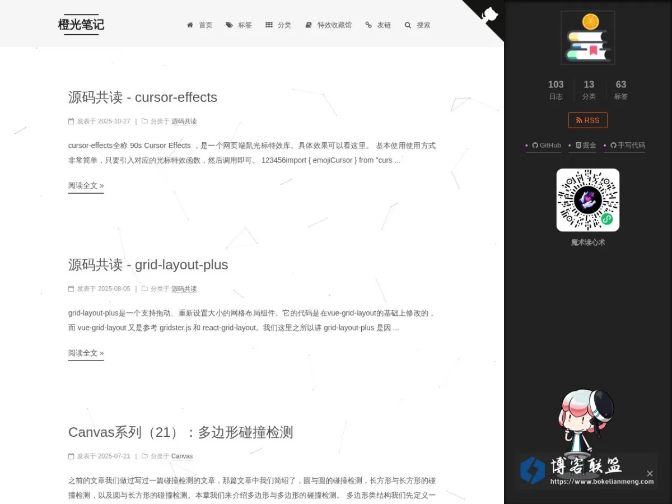Open post 源码共读 - grid-layout-plus
The width and height of the screenshot is (672, 504).
pos(148,264)
